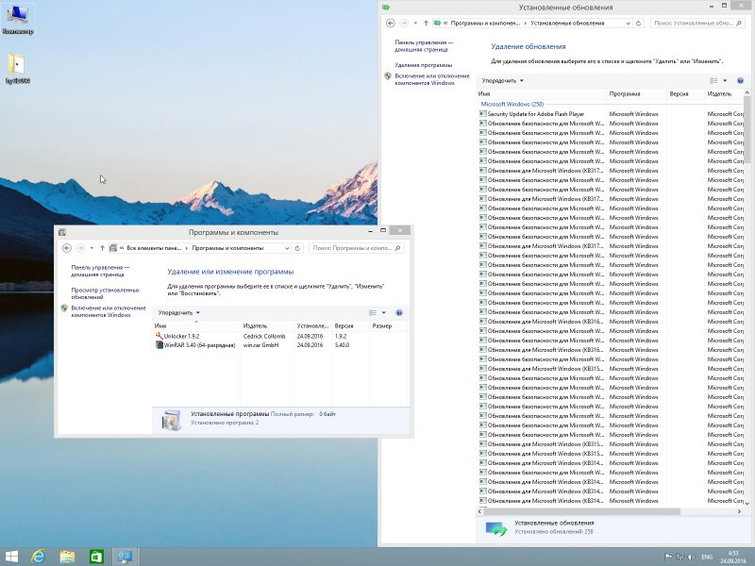Go forward in Installed Updates window

coord(404,23)
